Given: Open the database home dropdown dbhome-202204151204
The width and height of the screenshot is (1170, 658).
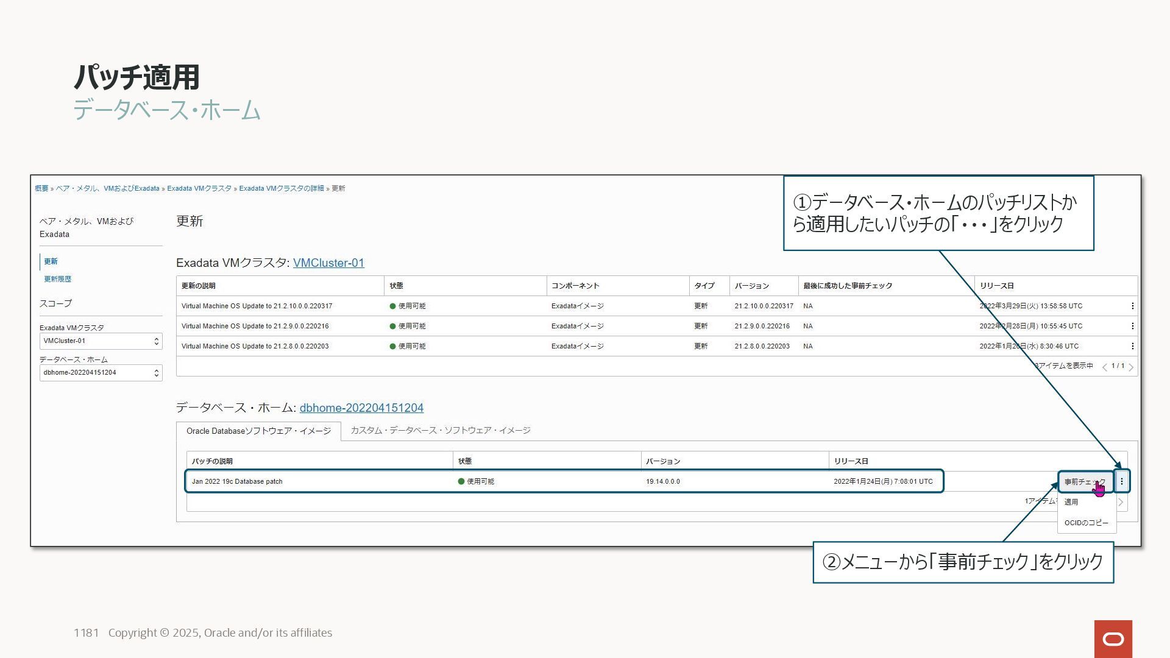Looking at the screenshot, I should point(101,373).
